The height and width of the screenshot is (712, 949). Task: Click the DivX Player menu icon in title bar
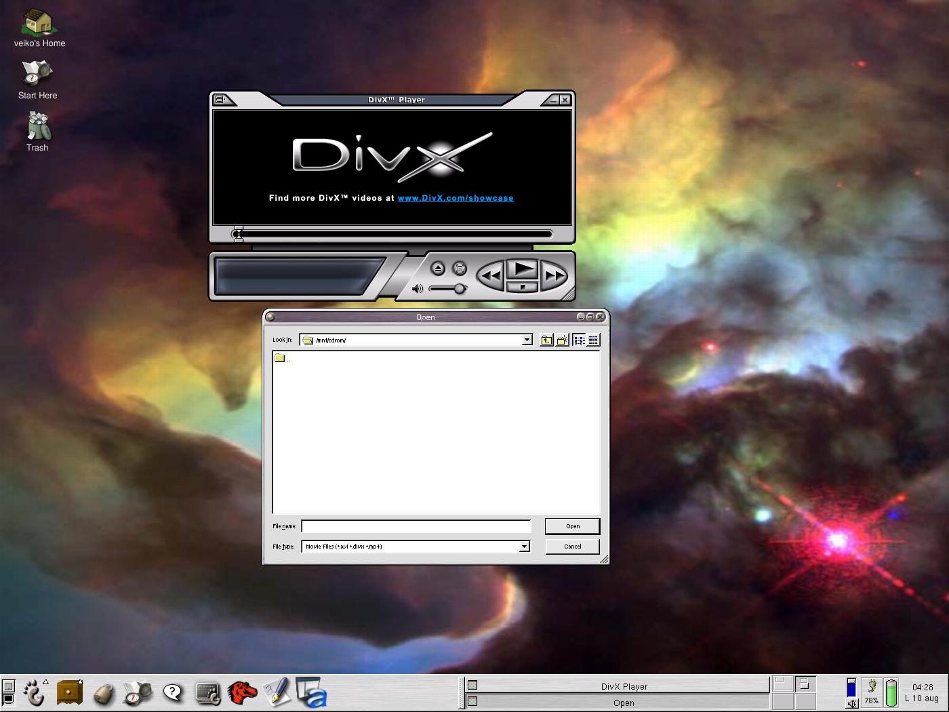coord(219,100)
